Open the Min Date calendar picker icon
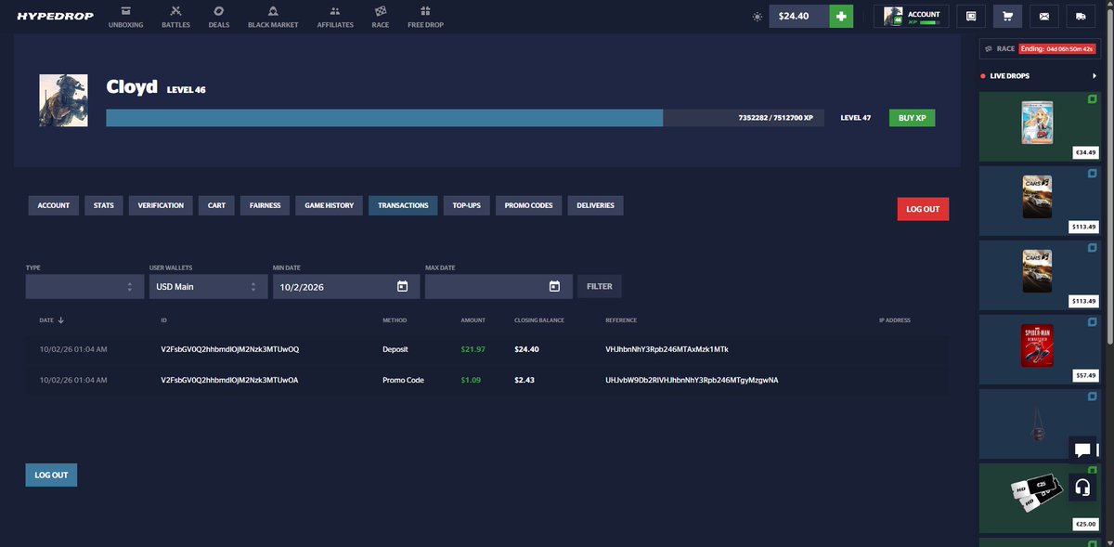This screenshot has width=1114, height=547. 402,286
